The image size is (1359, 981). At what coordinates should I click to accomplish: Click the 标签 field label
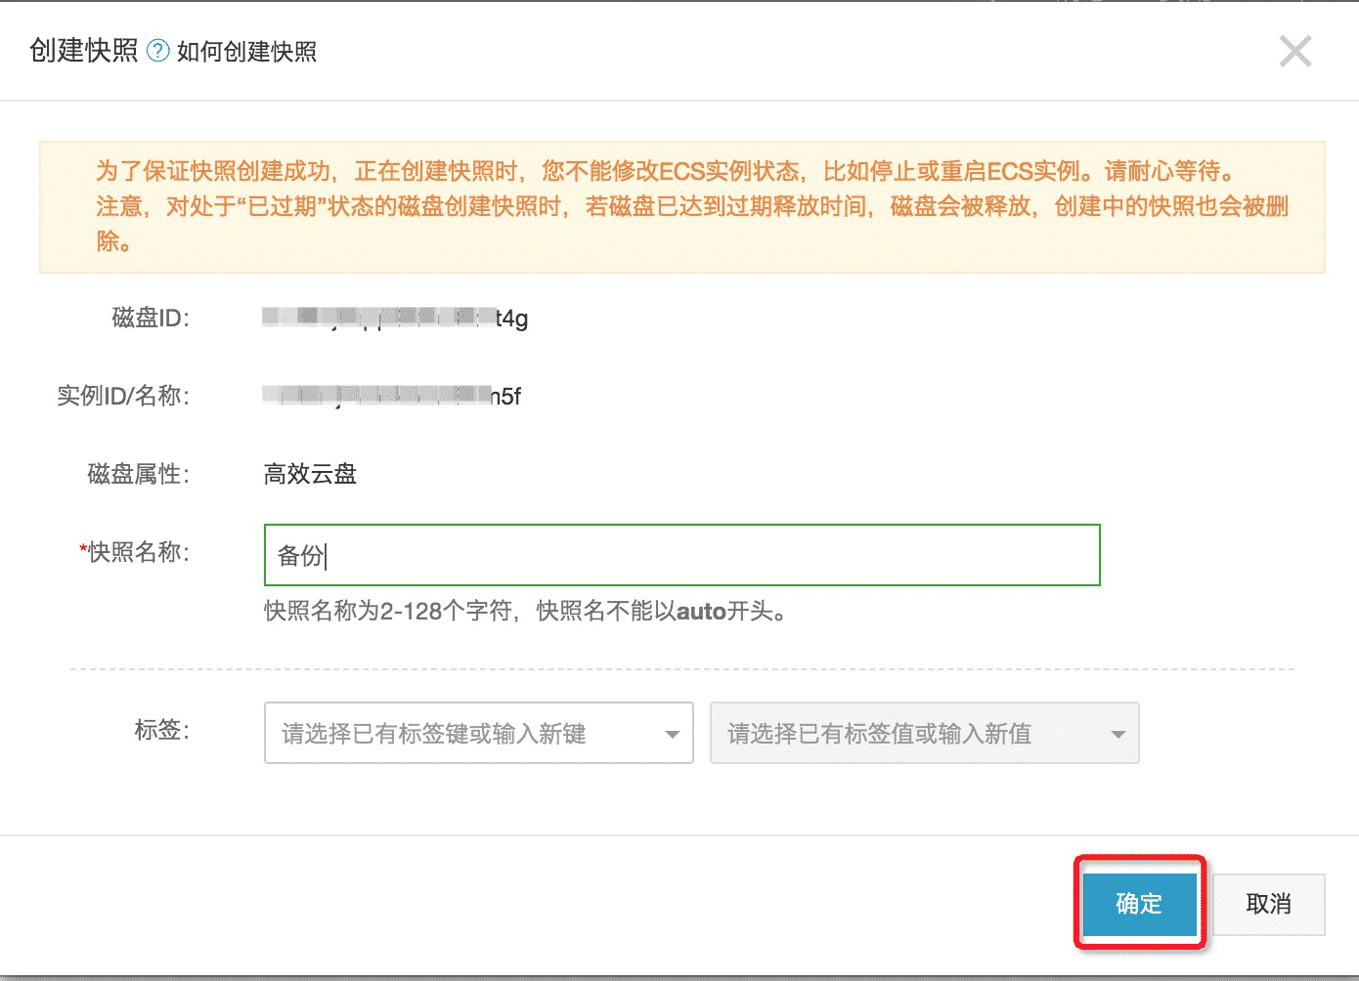(x=161, y=730)
